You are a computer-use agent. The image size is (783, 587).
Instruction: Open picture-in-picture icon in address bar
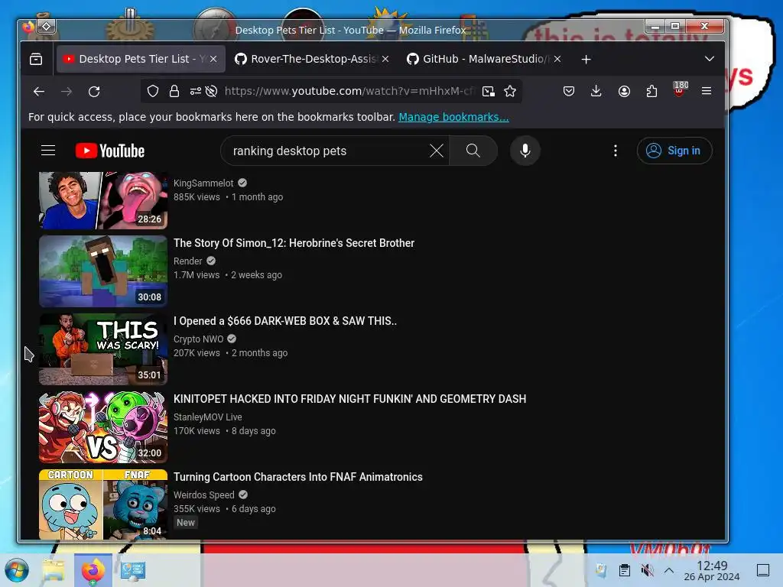click(x=489, y=91)
